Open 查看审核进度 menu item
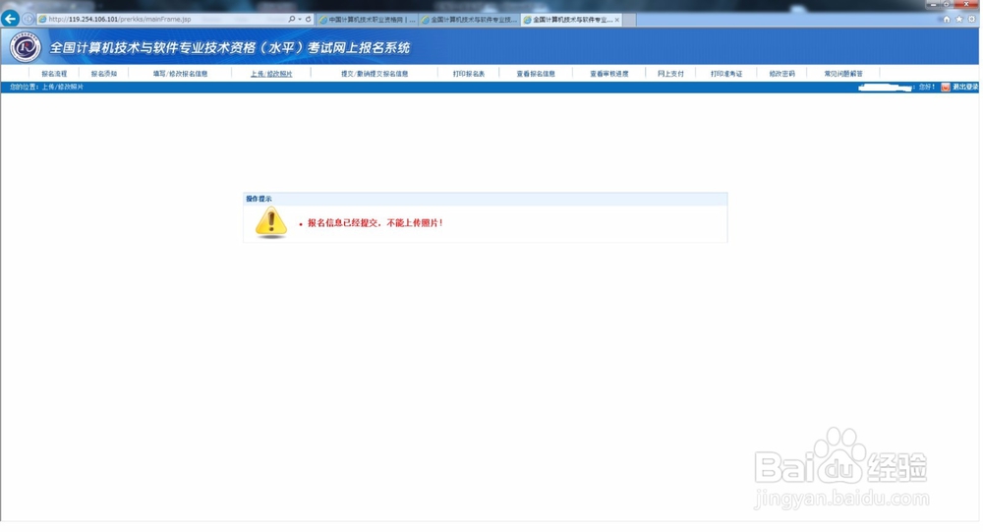983x532 pixels. click(x=608, y=74)
